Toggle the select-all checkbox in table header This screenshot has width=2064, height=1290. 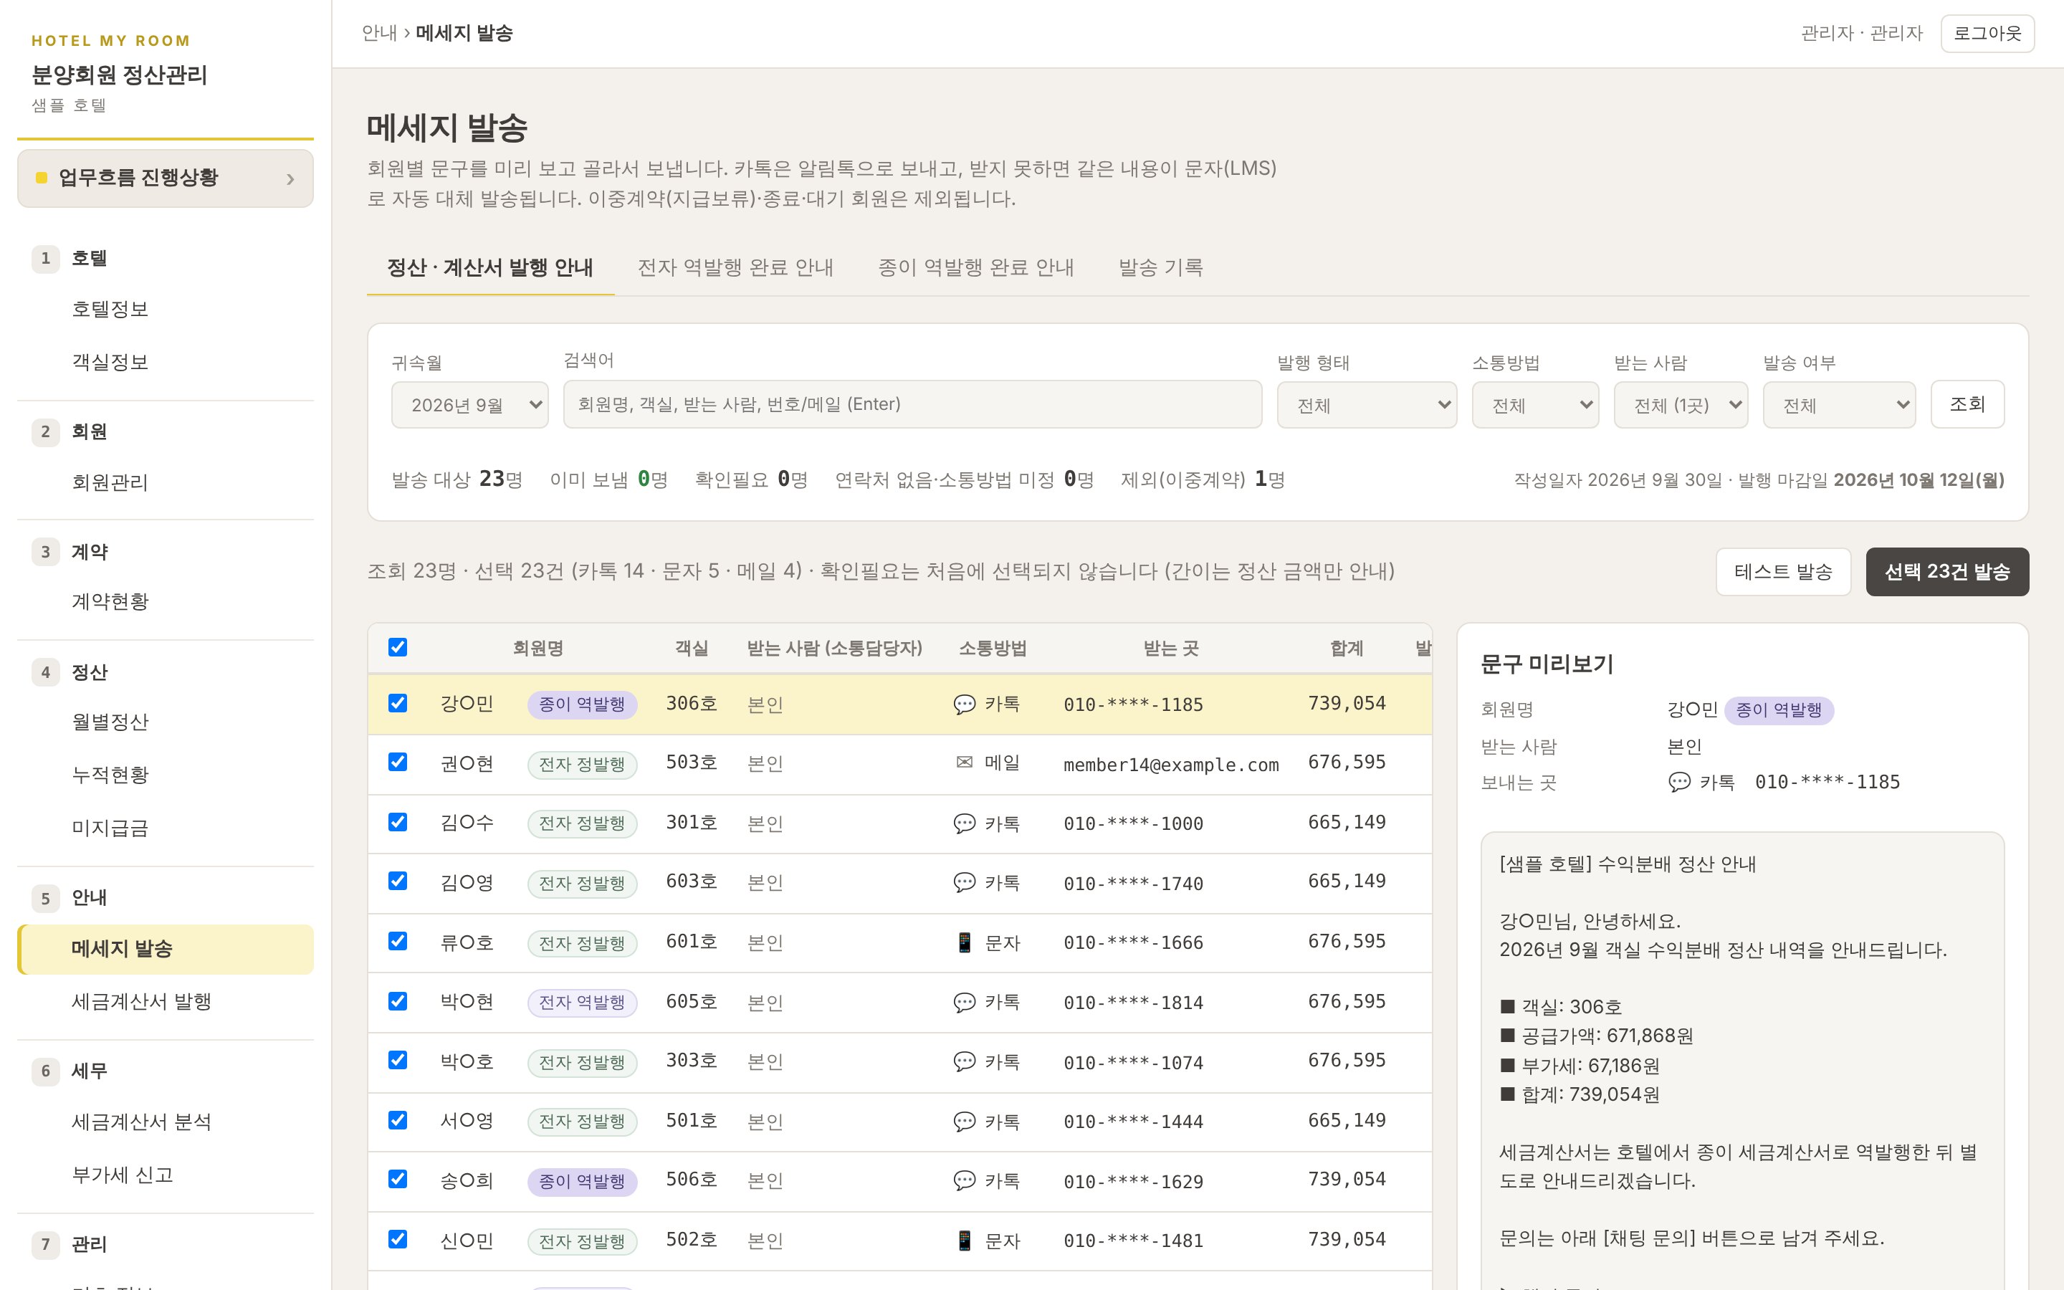398,646
